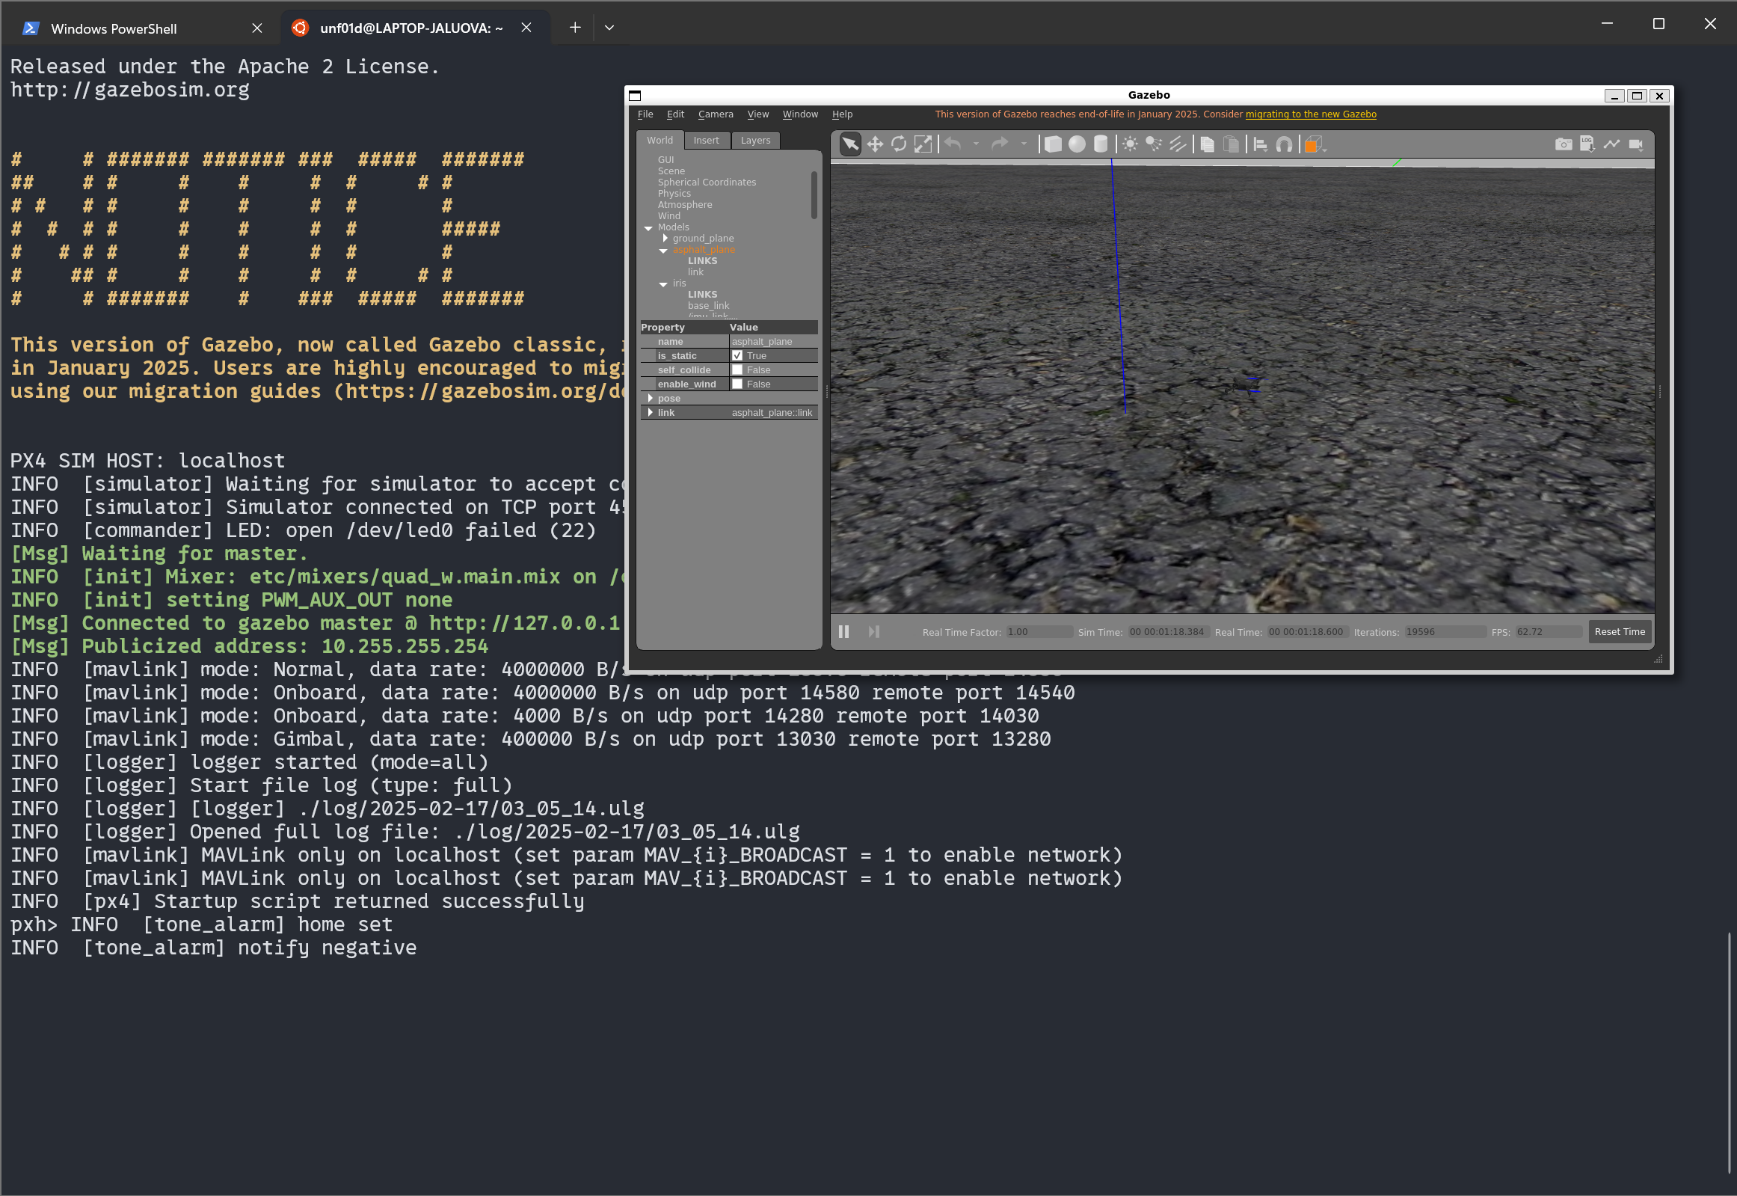Expand the pose property row
Image resolution: width=1737 pixels, height=1196 pixels.
650,399
